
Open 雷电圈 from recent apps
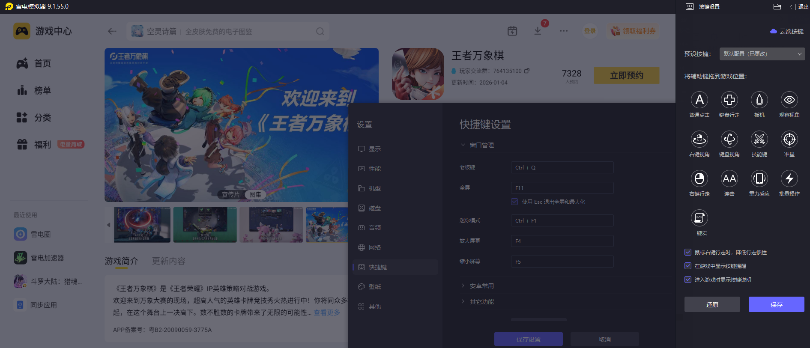point(32,234)
